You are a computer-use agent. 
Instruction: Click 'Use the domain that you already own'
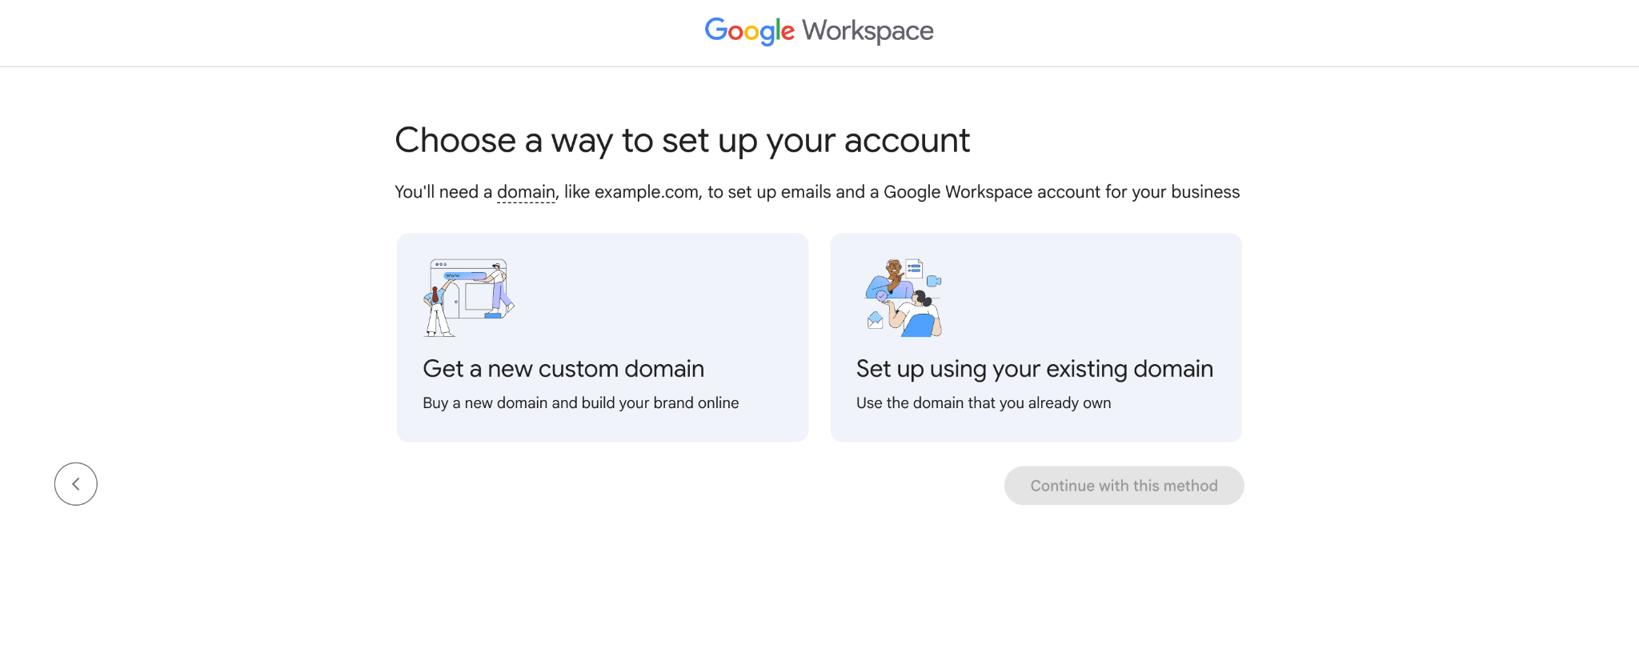984,403
